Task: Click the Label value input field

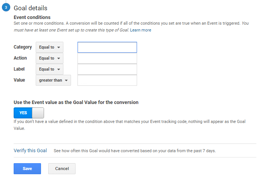Action: click(107, 69)
